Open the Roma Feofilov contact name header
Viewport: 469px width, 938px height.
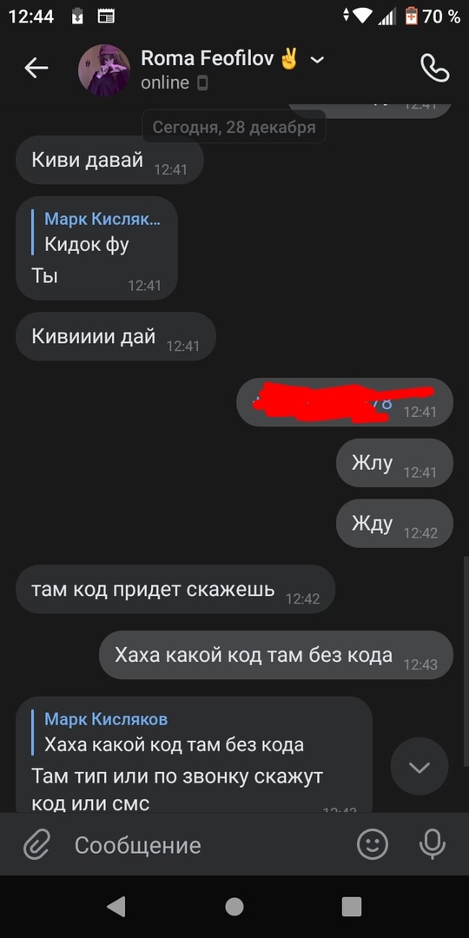point(207,59)
